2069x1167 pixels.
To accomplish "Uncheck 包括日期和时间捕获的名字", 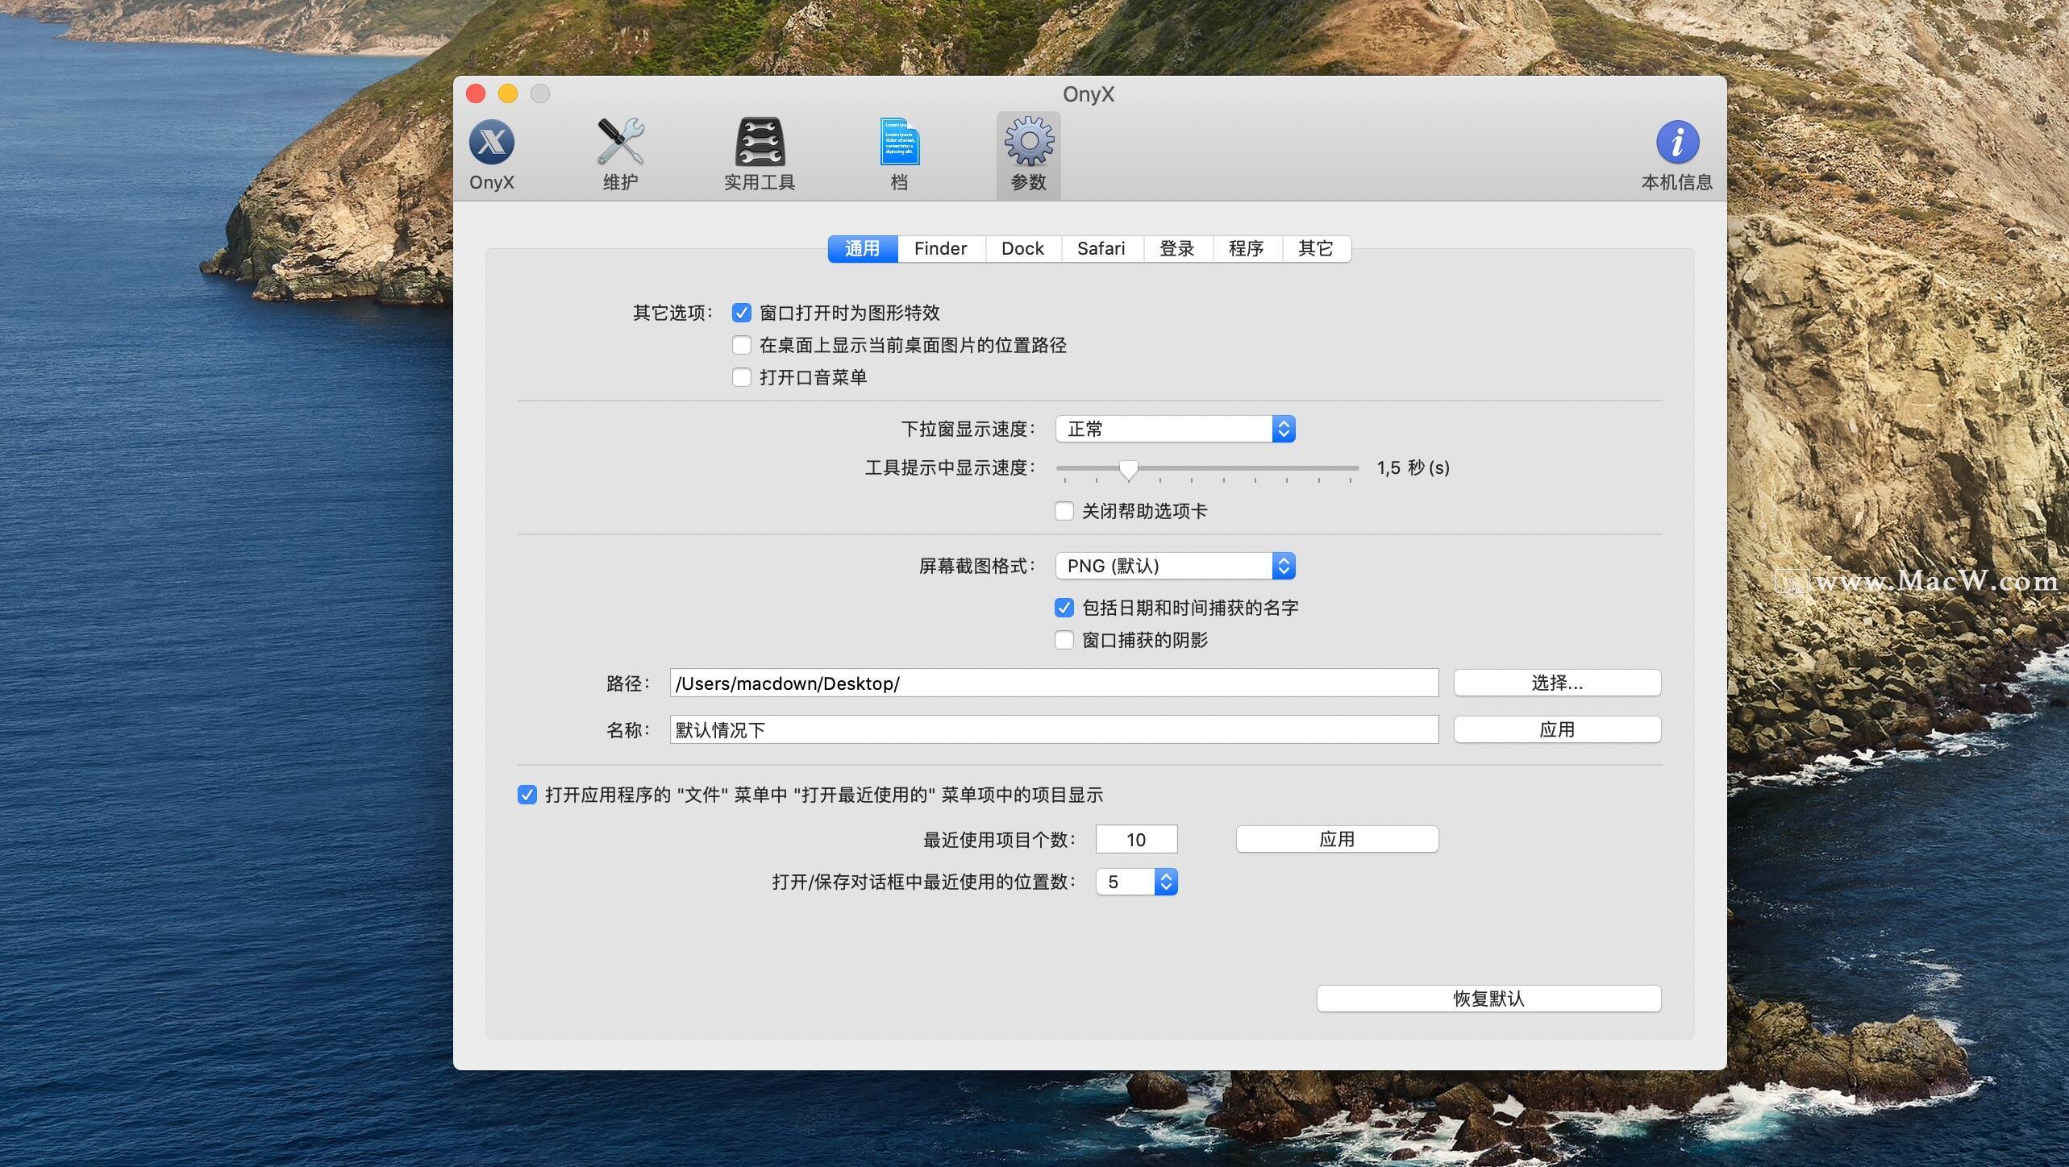I will (x=1064, y=608).
